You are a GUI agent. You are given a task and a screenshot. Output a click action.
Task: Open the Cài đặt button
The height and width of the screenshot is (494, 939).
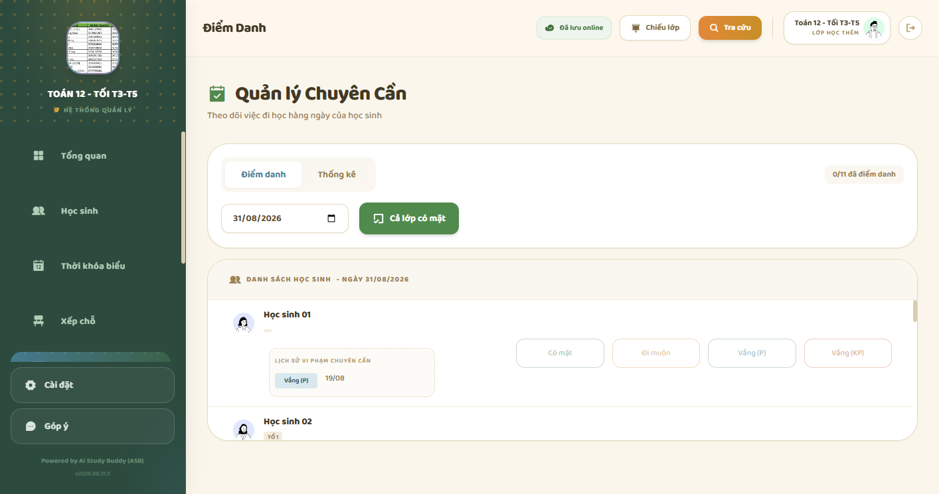pyautogui.click(x=92, y=385)
